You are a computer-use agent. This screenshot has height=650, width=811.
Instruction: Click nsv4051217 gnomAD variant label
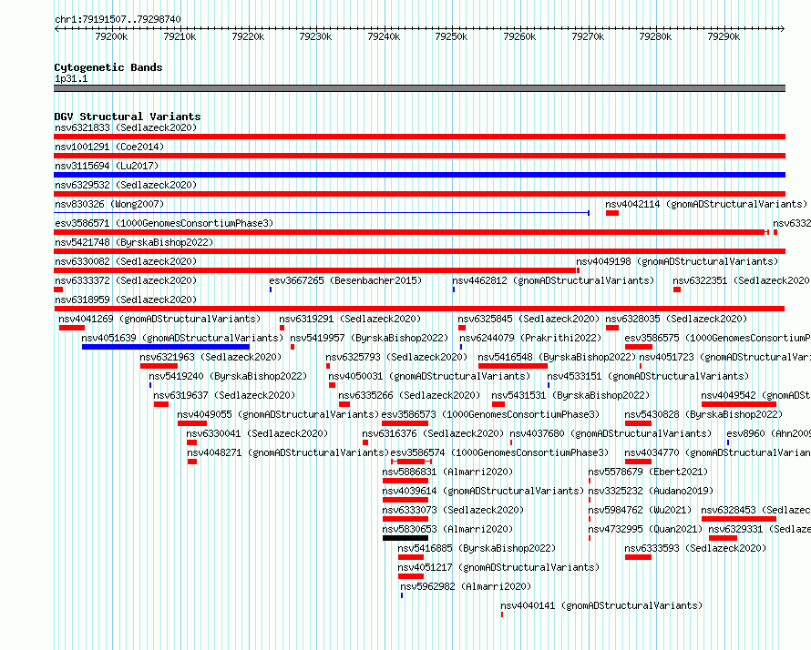point(498,567)
